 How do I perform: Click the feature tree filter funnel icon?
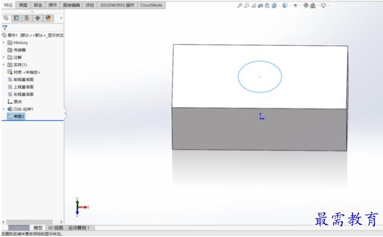(5, 28)
